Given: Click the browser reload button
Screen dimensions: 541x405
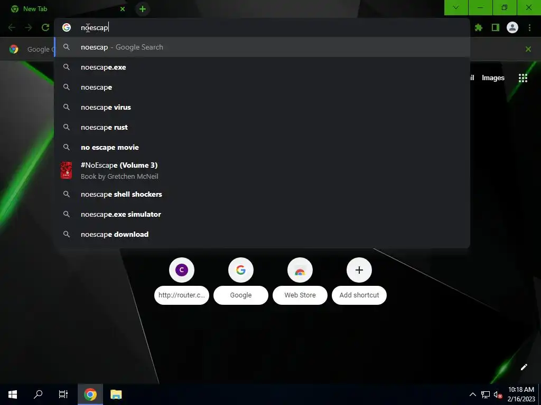Looking at the screenshot, I should (x=45, y=27).
